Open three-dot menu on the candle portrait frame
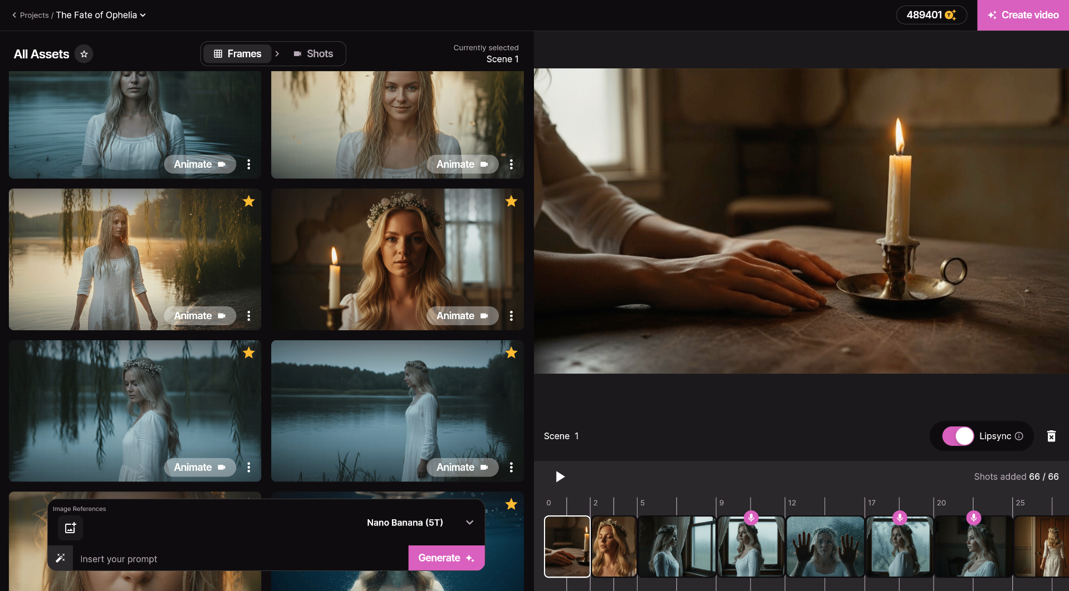The height and width of the screenshot is (591, 1069). pyautogui.click(x=511, y=315)
